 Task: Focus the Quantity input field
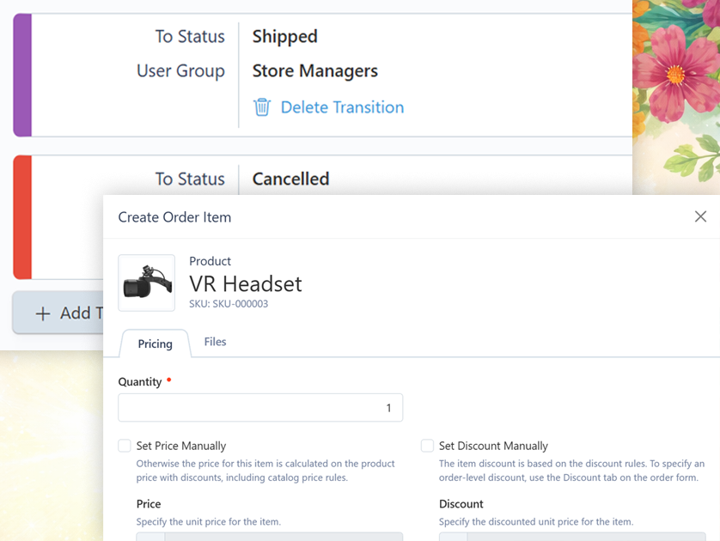(x=260, y=408)
